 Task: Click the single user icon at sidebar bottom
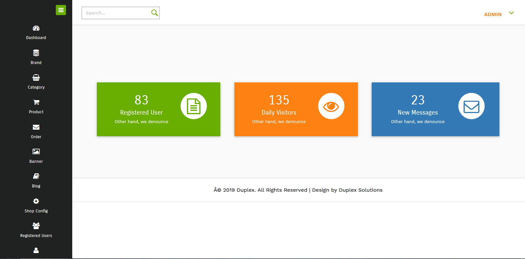tap(36, 250)
